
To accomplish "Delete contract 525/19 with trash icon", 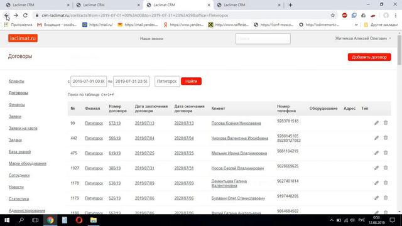I will pos(386,198).
